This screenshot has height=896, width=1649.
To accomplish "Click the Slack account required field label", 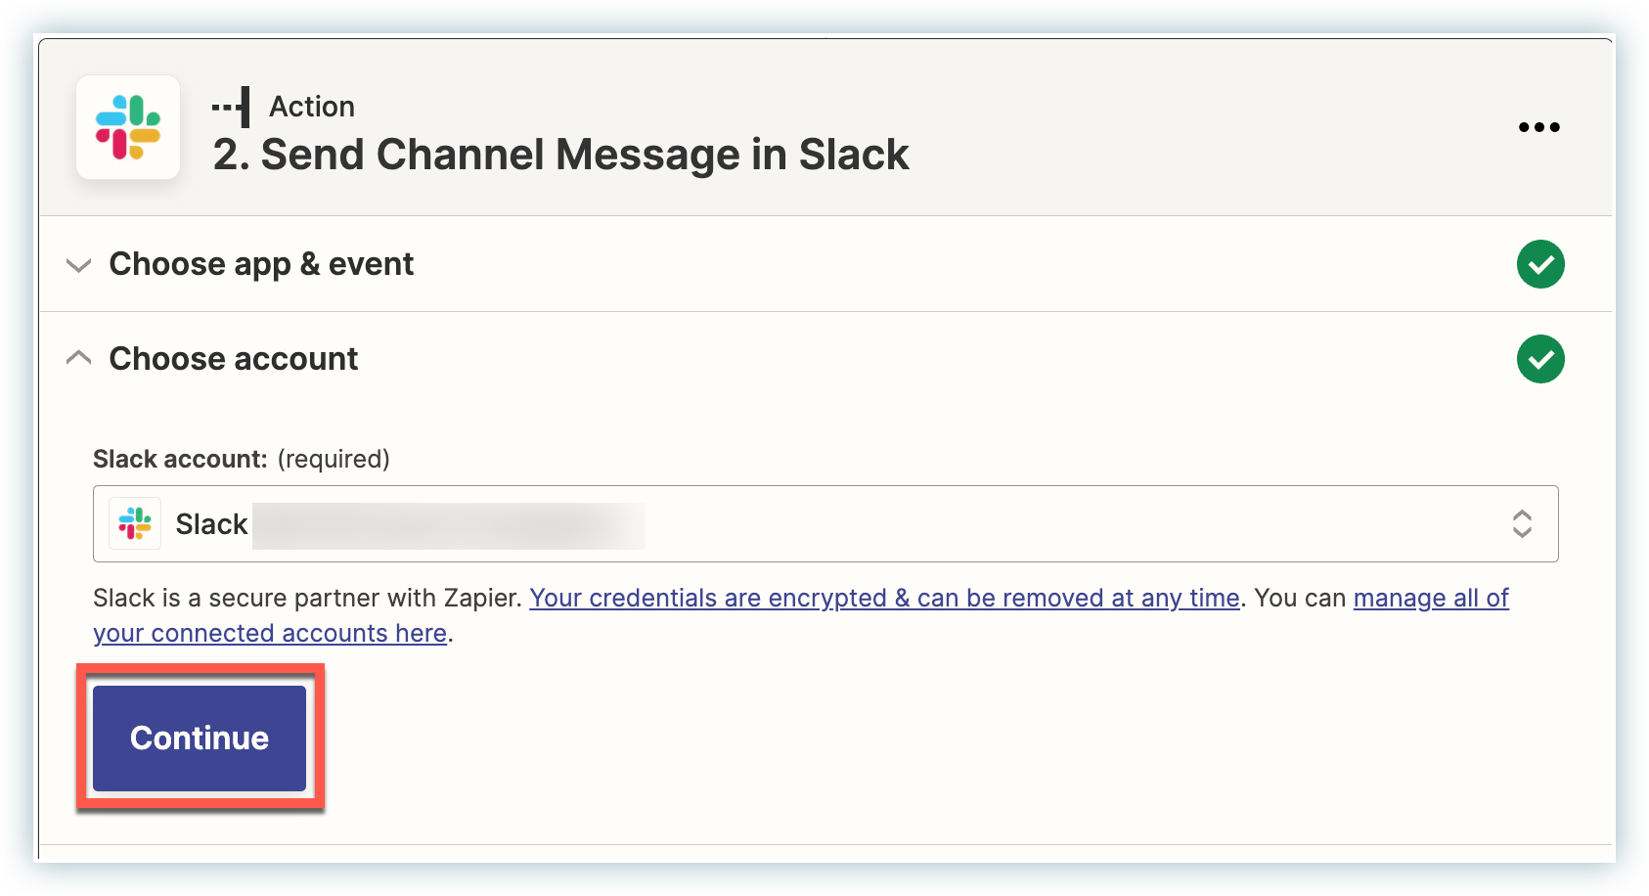I will tap(241, 459).
